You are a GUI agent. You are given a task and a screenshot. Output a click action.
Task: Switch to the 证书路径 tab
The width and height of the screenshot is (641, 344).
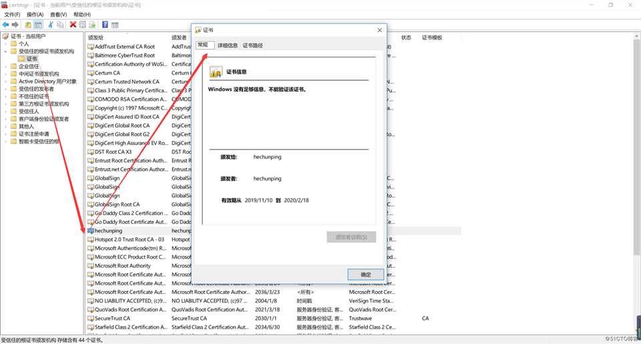click(252, 45)
